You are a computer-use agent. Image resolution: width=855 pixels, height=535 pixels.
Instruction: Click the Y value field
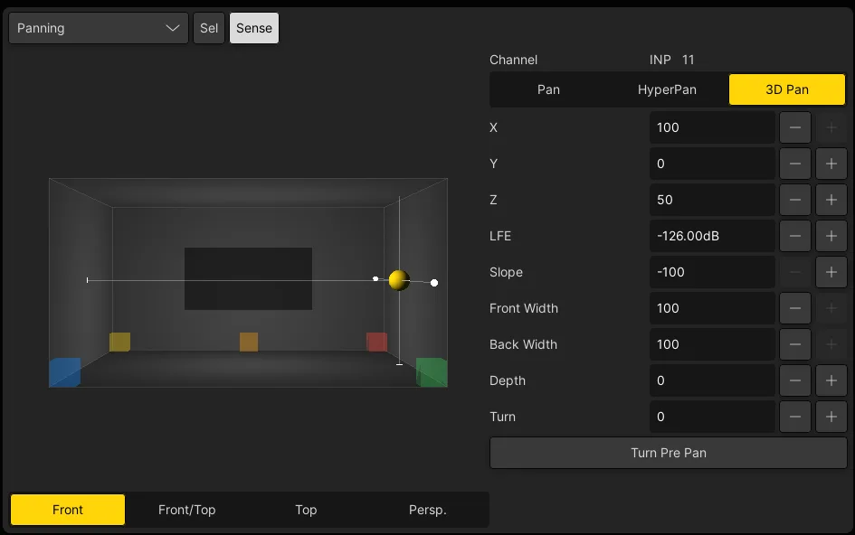pyautogui.click(x=712, y=164)
